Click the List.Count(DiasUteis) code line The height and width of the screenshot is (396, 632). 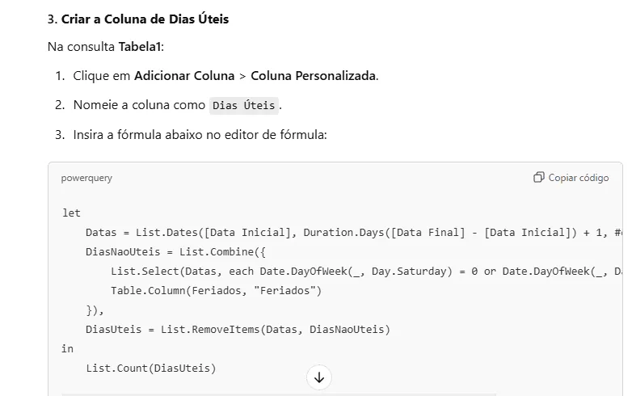[151, 368]
